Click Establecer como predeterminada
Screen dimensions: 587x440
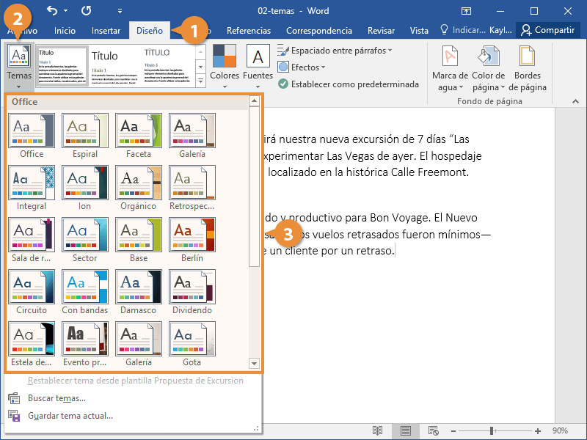pyautogui.click(x=349, y=84)
